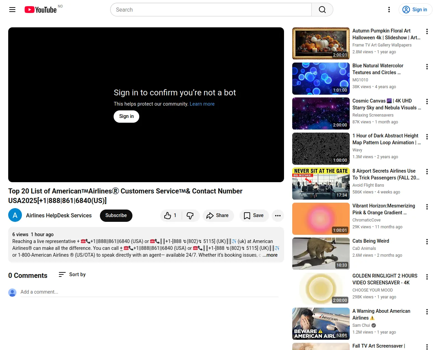This screenshot has width=438, height=350.
Task: Like this video with thumbs up
Action: 170,216
